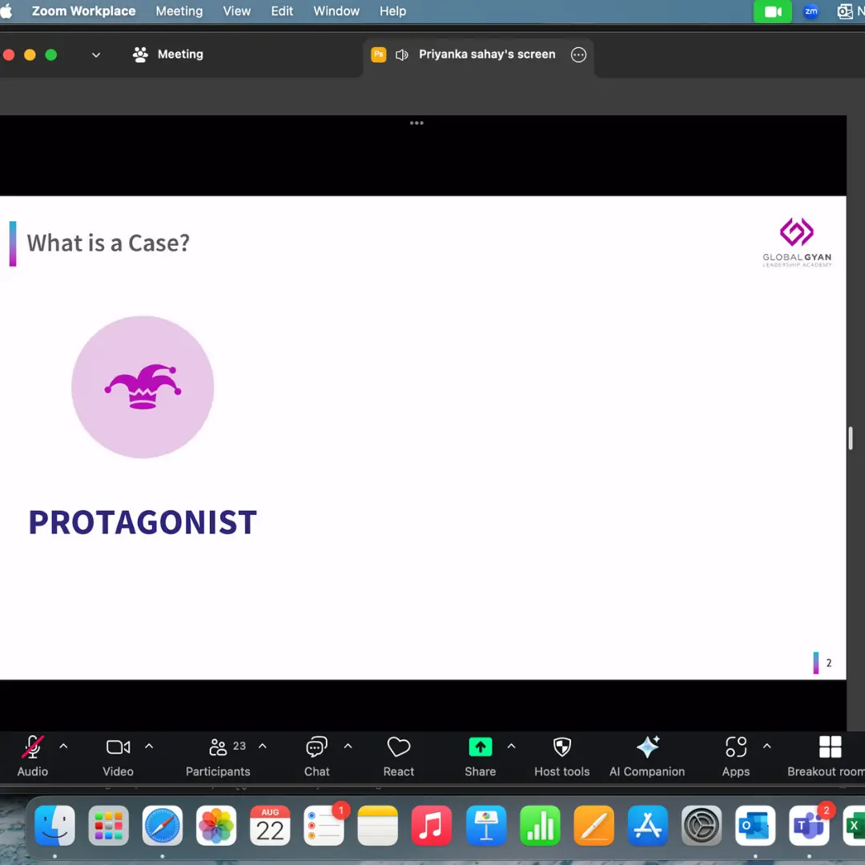Image resolution: width=865 pixels, height=865 pixels.
Task: Launch AI Companion
Action: 647,755
